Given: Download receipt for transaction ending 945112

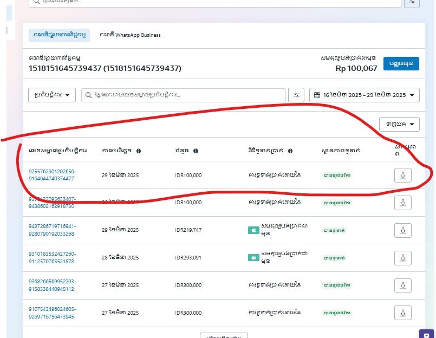Looking at the screenshot, I should point(402,285).
